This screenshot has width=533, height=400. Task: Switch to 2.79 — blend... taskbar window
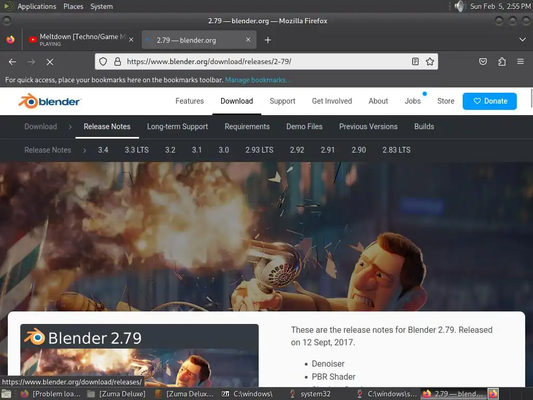[x=454, y=394]
